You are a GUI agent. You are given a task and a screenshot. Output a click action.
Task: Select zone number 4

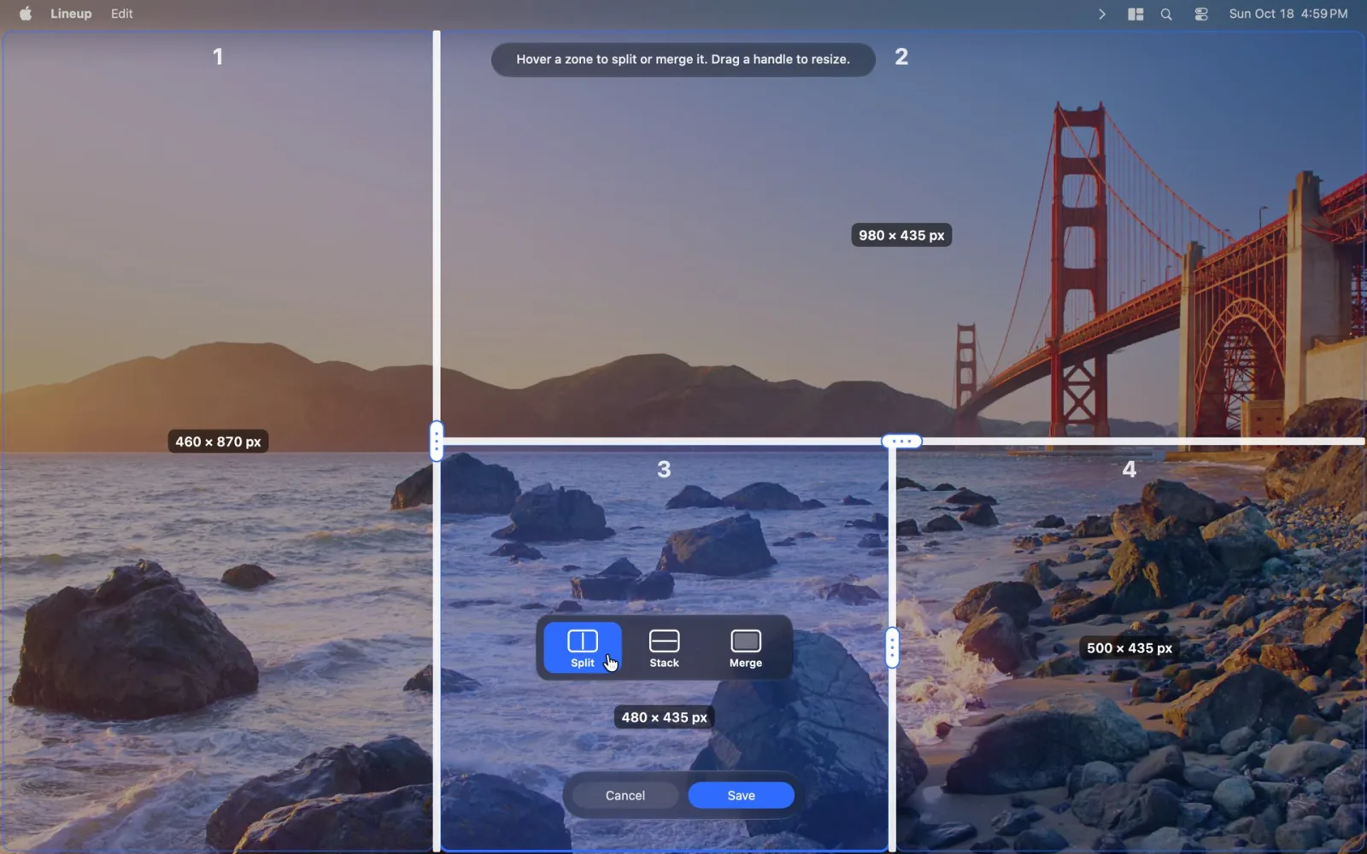[x=1129, y=469]
